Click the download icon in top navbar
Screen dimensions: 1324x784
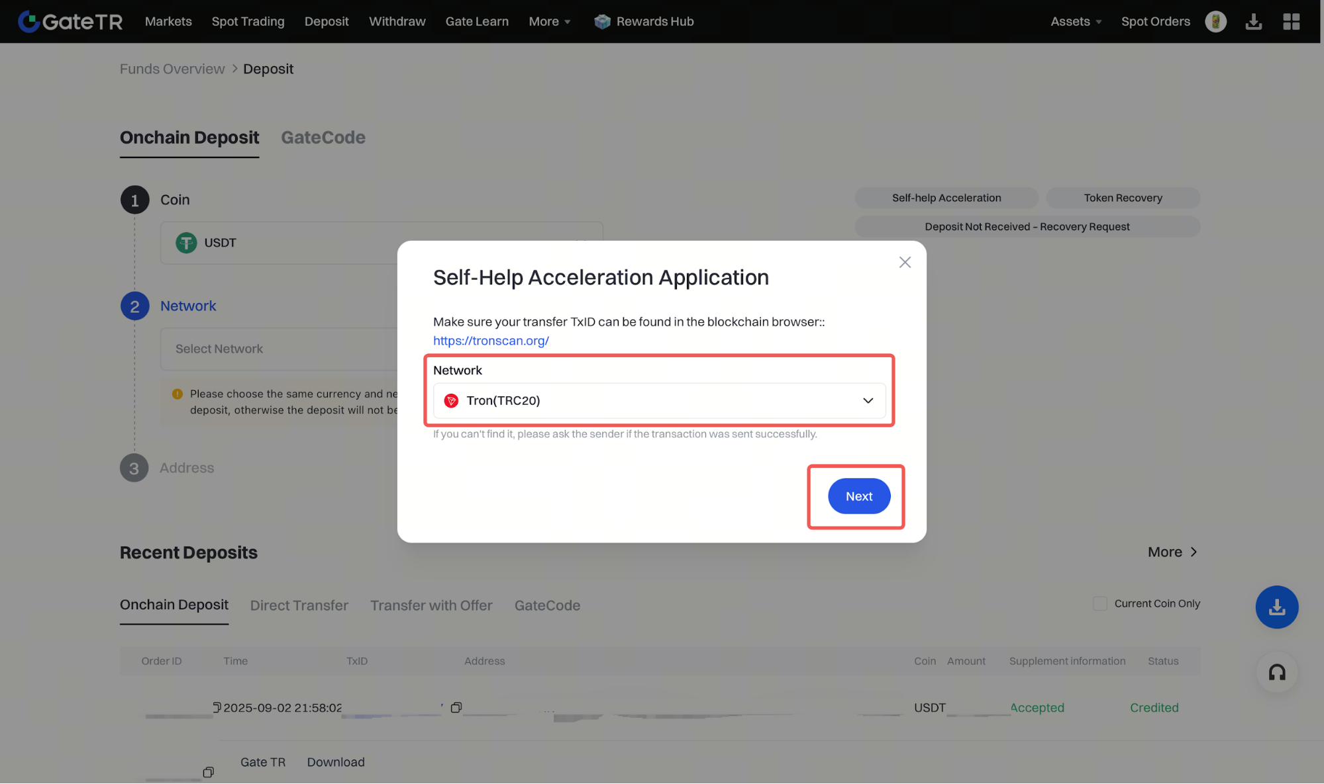click(1253, 21)
